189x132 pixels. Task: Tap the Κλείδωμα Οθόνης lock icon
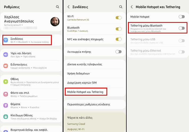tap(6, 117)
